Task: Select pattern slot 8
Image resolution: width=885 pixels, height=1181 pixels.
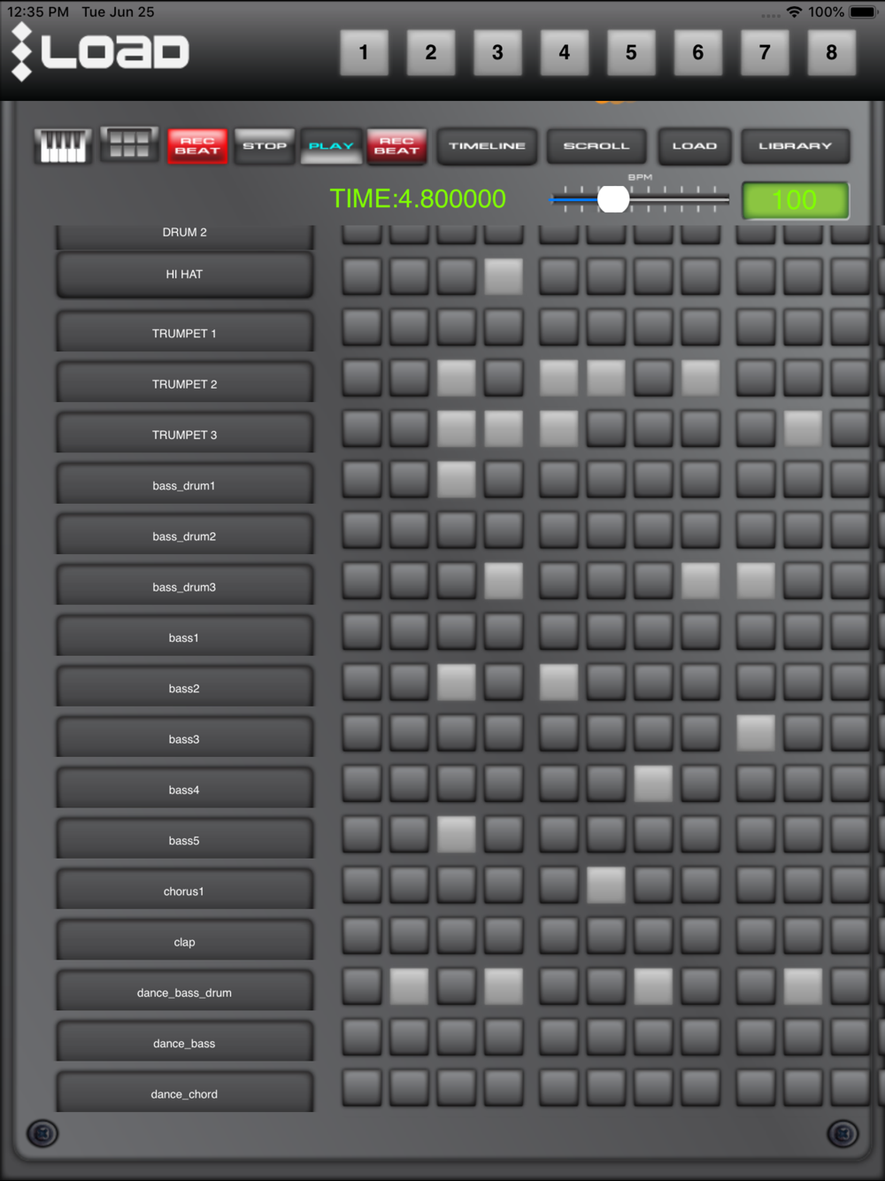Action: 832,52
